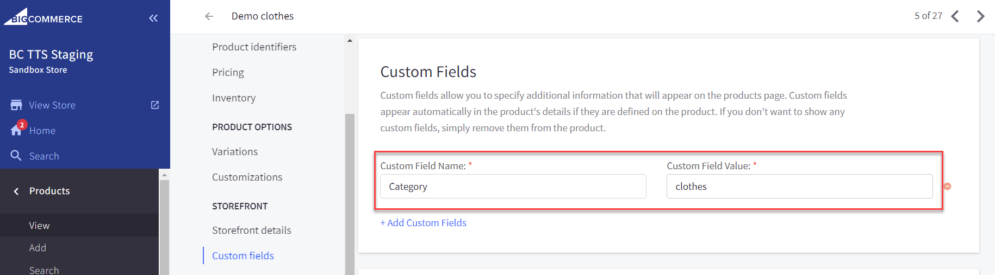Click the Custom Field Value input
995x275 pixels.
[x=799, y=186]
